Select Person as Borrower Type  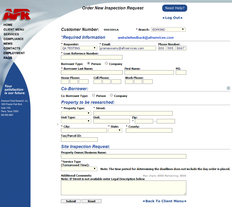tap(89, 63)
